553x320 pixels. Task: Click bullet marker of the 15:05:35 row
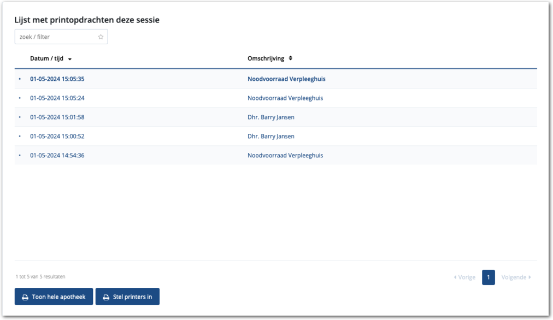[x=20, y=79]
